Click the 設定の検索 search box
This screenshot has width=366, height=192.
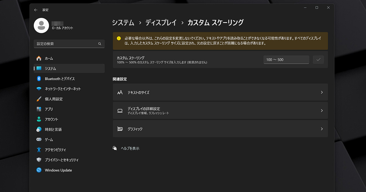69,44
